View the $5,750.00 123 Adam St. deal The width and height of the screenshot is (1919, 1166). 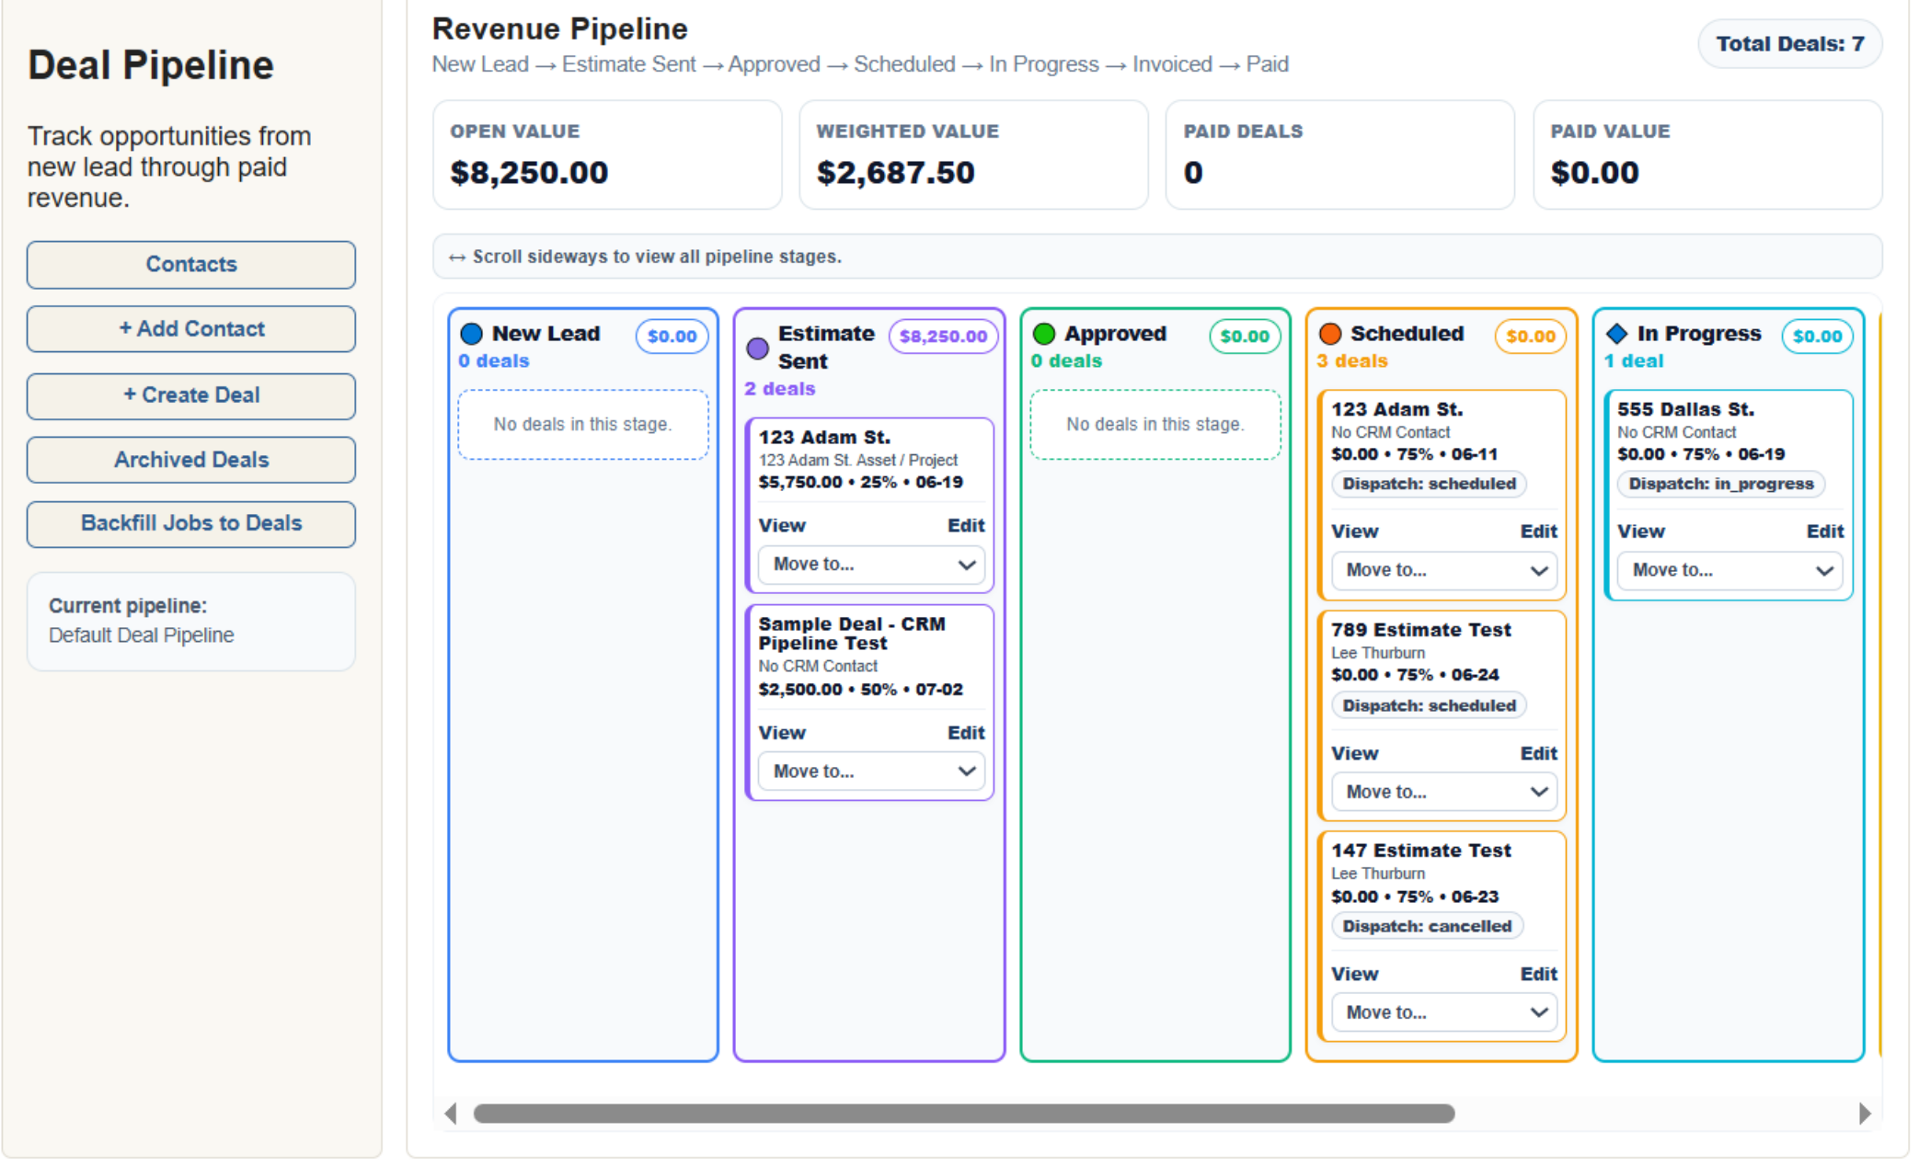pyautogui.click(x=782, y=525)
